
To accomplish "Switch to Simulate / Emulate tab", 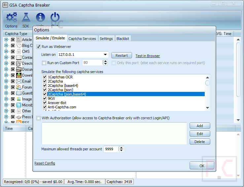I will point(50,38).
